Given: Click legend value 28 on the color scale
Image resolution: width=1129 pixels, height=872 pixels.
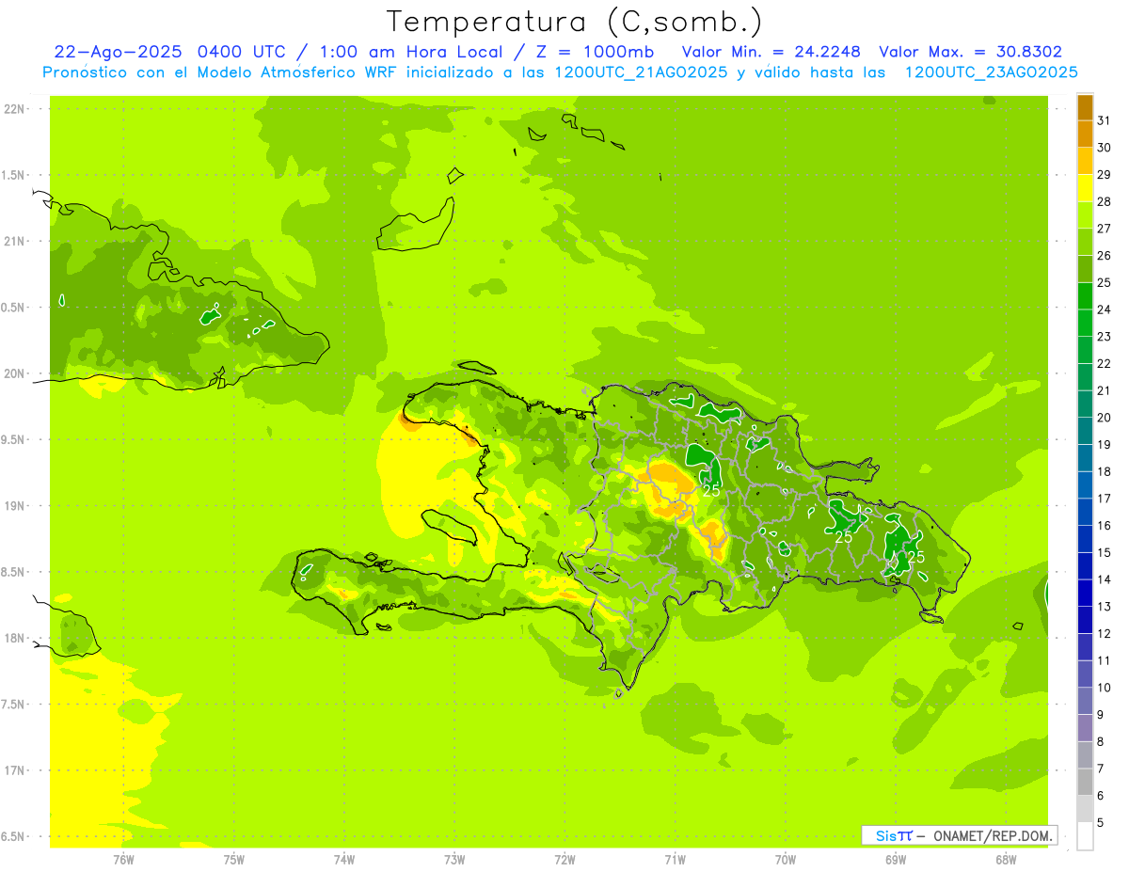Looking at the screenshot, I should (1105, 201).
